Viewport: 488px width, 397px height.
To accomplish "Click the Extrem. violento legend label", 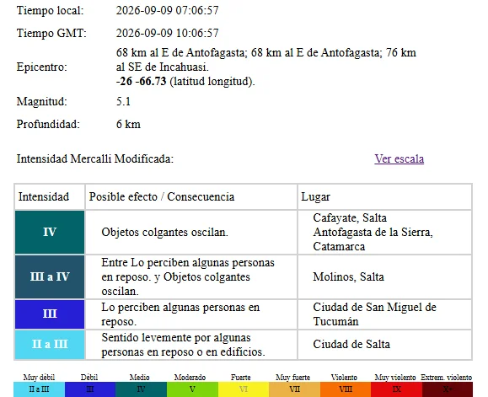I will (x=447, y=377).
